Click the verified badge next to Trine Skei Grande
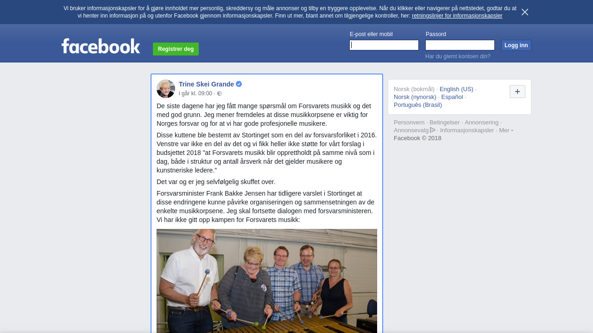 pyautogui.click(x=239, y=84)
